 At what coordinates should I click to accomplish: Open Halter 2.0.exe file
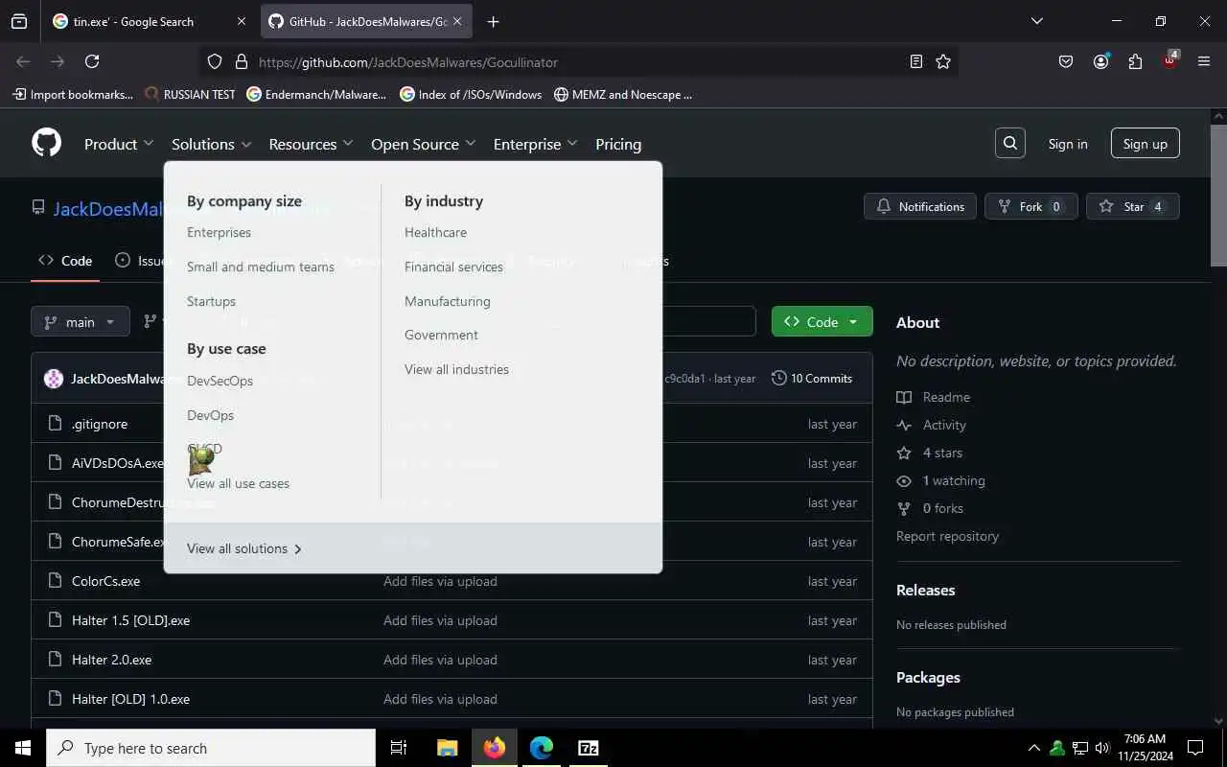[111, 660]
